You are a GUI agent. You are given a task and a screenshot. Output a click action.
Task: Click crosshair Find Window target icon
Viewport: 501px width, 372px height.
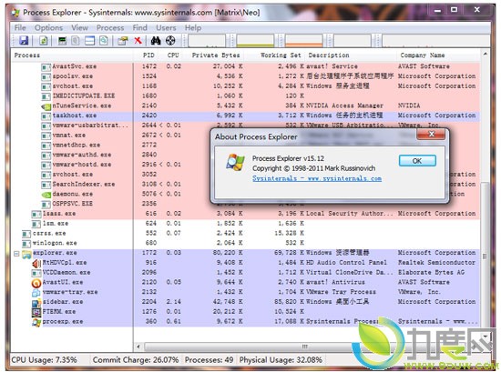point(170,41)
